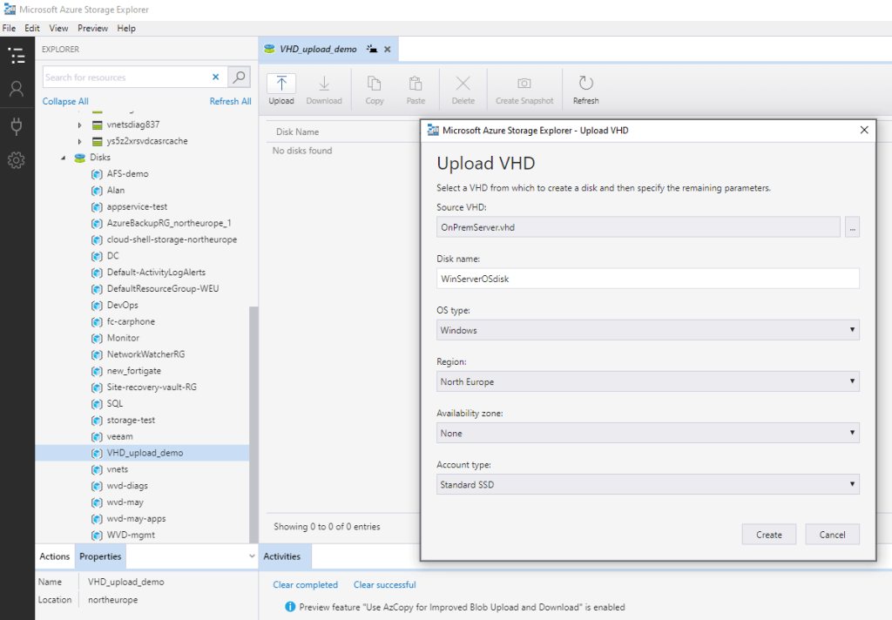
Task: Select the Upload toolbar icon
Action: 280,86
